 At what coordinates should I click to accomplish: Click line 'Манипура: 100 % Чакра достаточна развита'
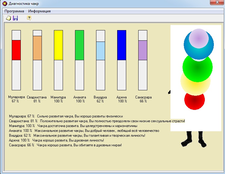click(73, 126)
